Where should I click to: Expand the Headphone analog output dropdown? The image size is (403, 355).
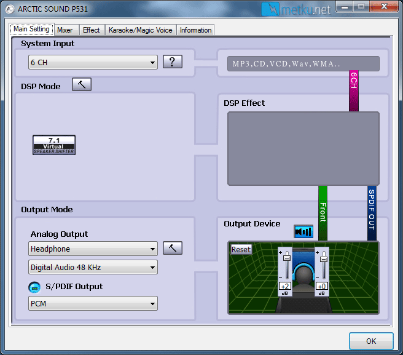(93, 249)
